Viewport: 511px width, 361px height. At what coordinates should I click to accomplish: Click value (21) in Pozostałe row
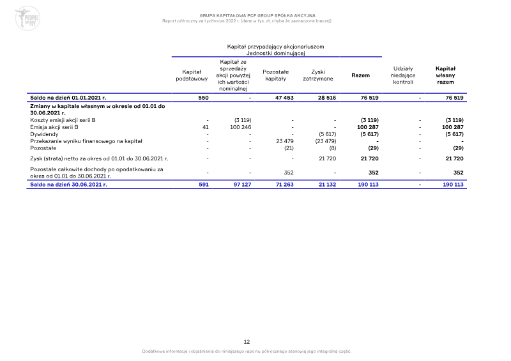click(x=289, y=148)
